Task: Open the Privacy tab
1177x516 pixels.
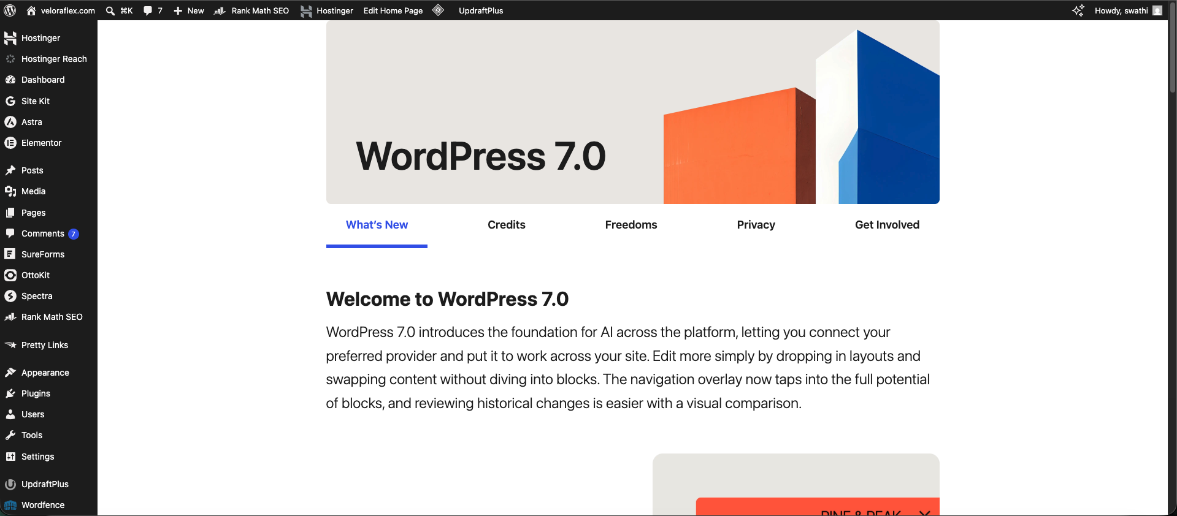Action: (756, 225)
